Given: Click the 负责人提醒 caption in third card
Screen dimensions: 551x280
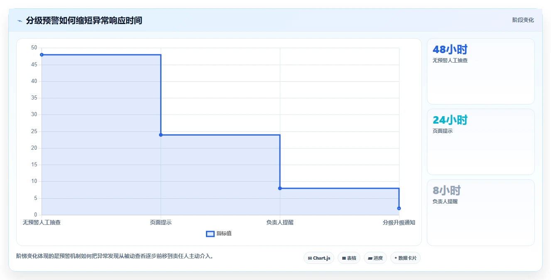Looking at the screenshot, I should pos(445,202).
